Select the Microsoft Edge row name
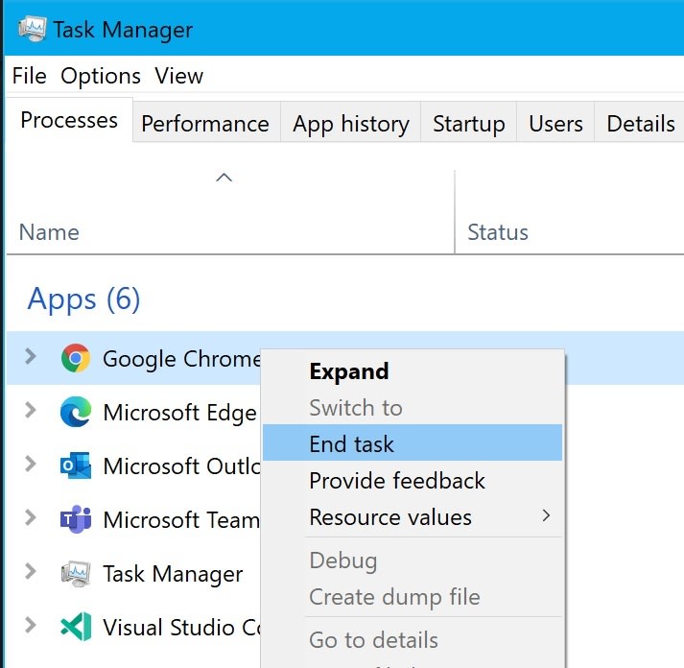 click(x=179, y=413)
